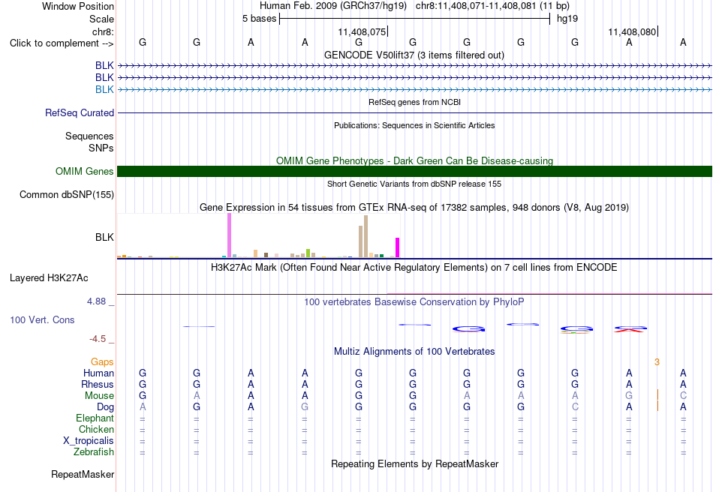713x492 pixels.
Task: Click the 'RefSeq genes from NCBI' title
Action: [x=414, y=102]
